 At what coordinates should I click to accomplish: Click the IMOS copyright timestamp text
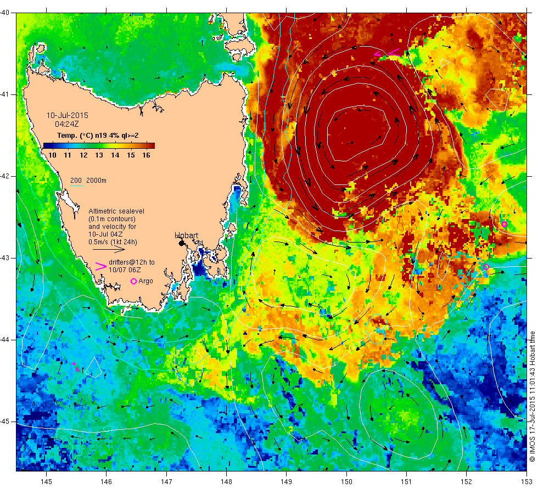click(x=532, y=396)
